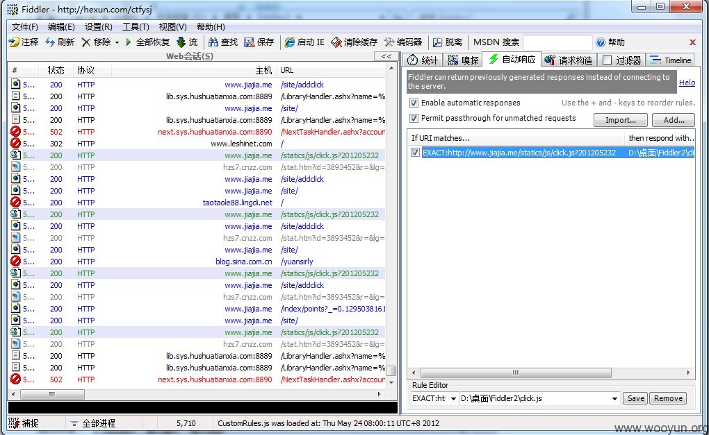
Task: Click the sessions list vertical scrollbar down arrow
Action: coord(391,383)
